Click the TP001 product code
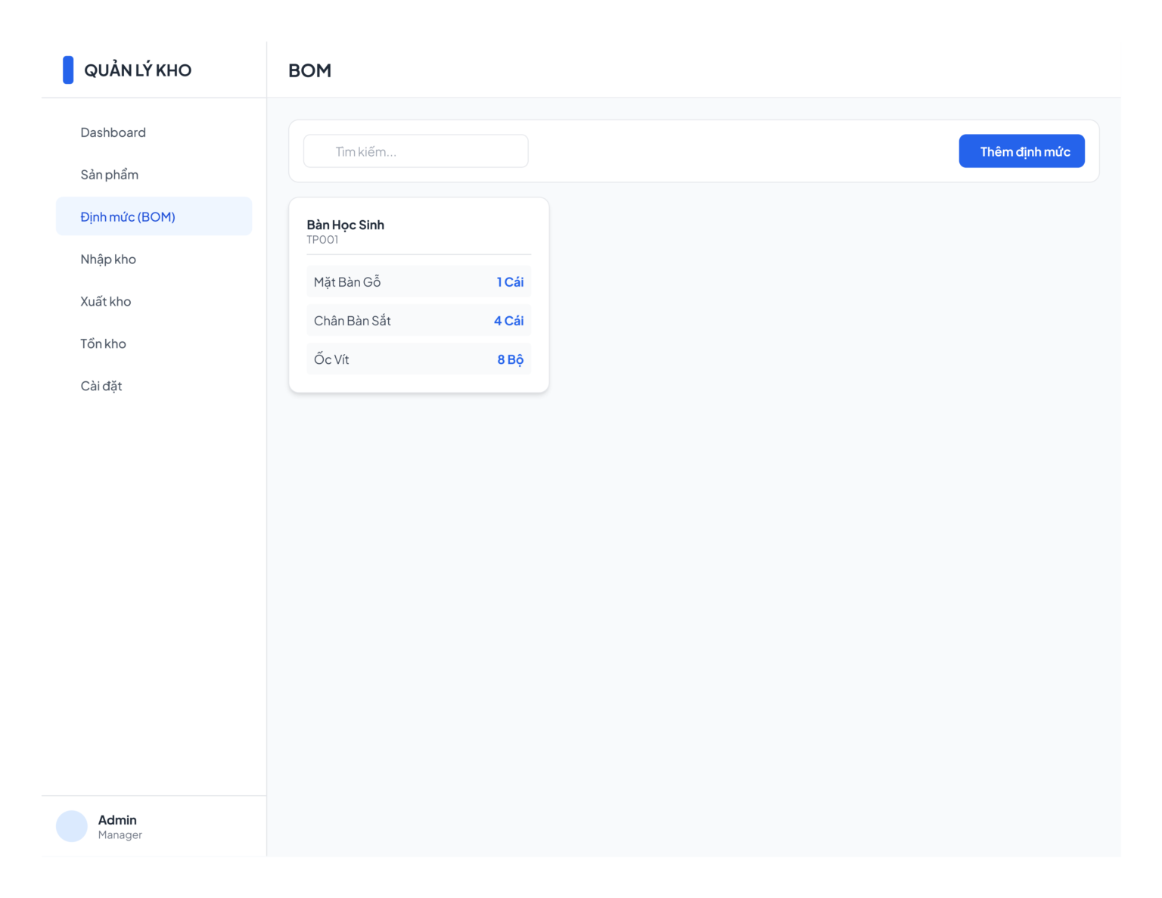 coord(322,240)
